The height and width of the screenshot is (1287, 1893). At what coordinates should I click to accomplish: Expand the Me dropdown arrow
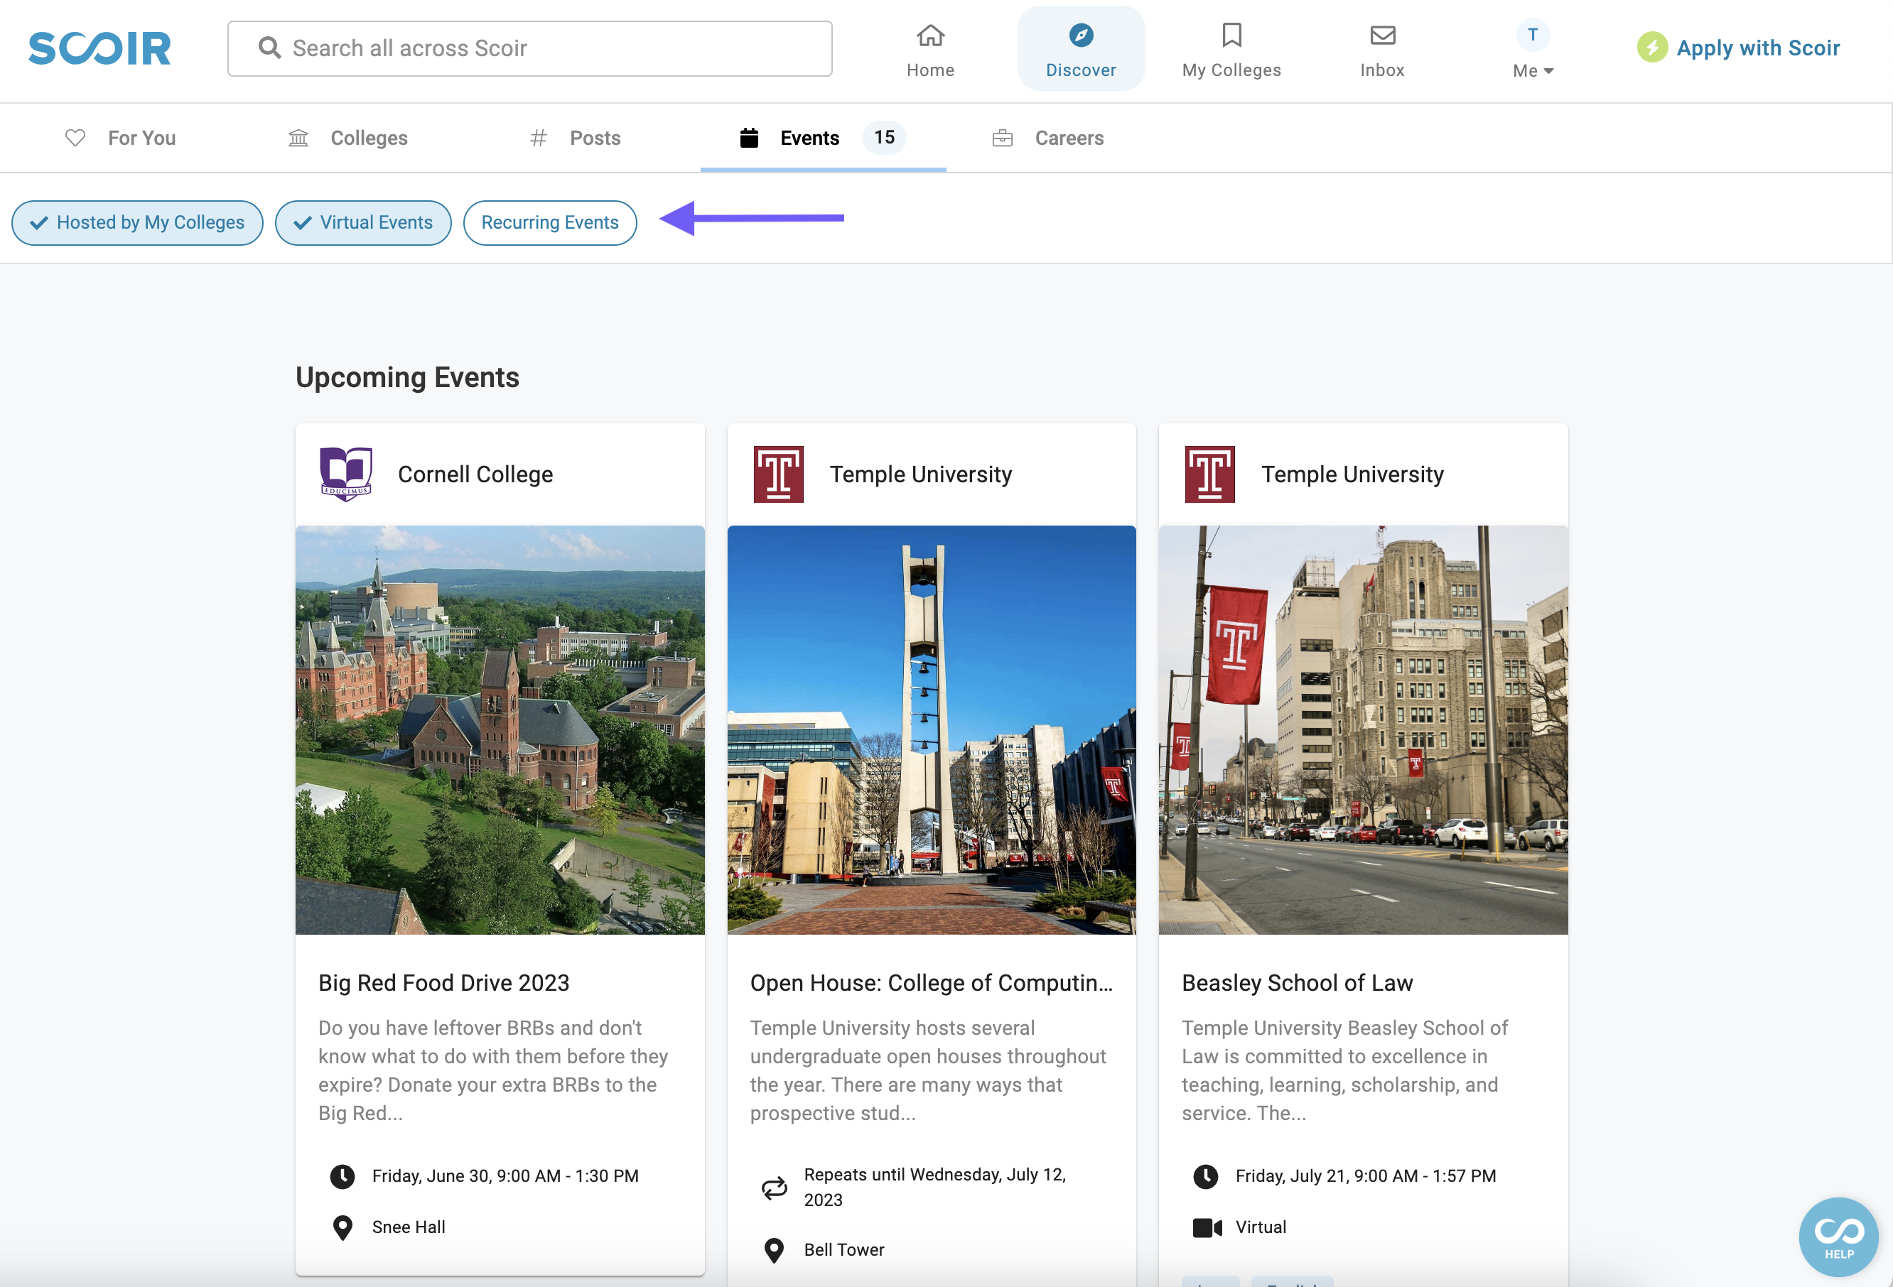coord(1548,71)
